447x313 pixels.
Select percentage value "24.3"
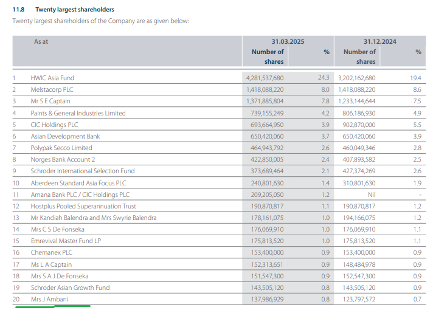point(324,78)
